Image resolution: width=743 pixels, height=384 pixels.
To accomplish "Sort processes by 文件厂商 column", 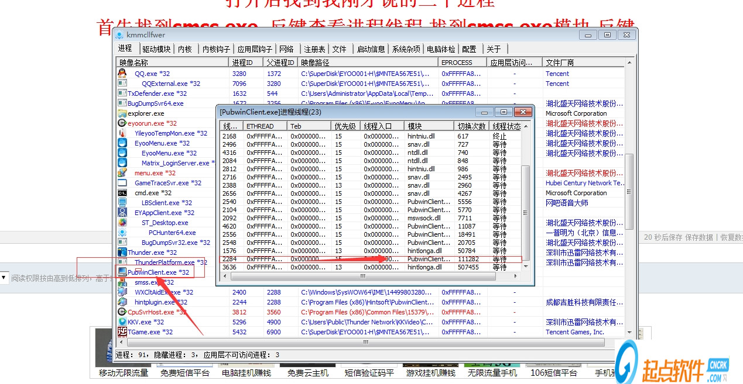I will coord(584,63).
